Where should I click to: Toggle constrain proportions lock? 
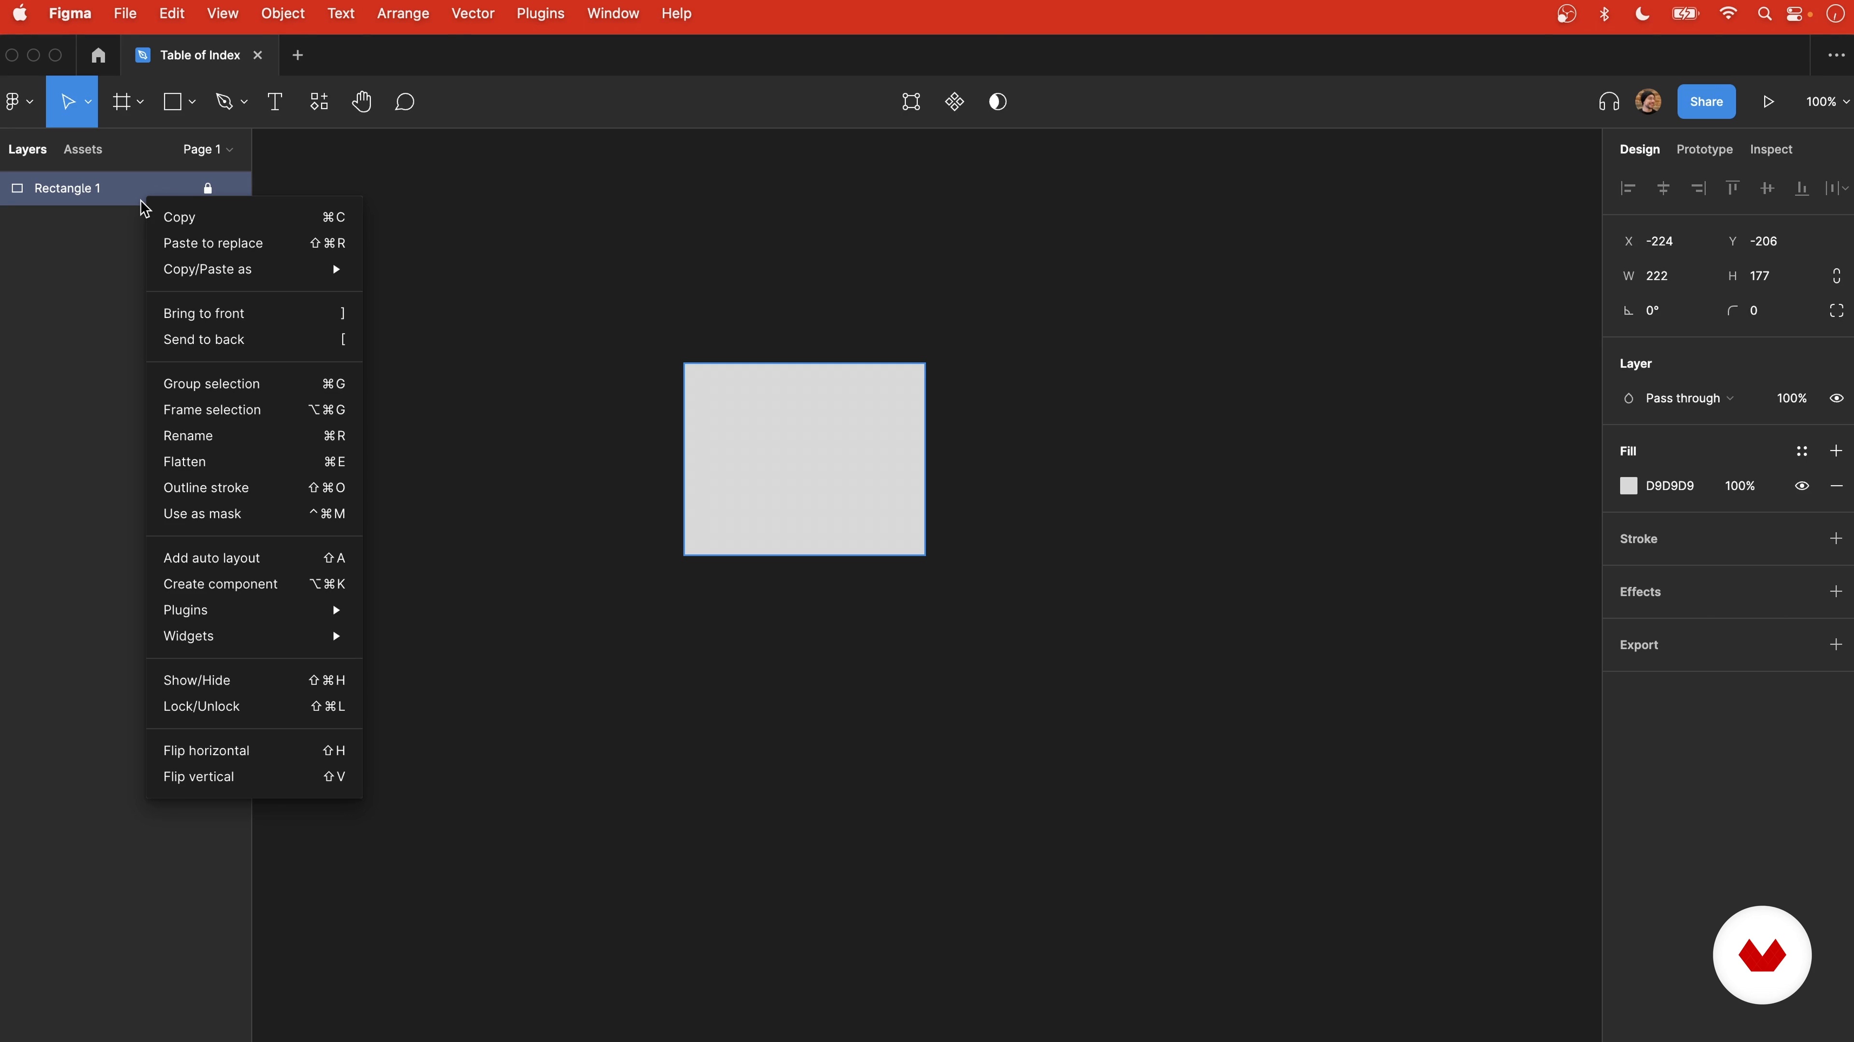[1836, 276]
